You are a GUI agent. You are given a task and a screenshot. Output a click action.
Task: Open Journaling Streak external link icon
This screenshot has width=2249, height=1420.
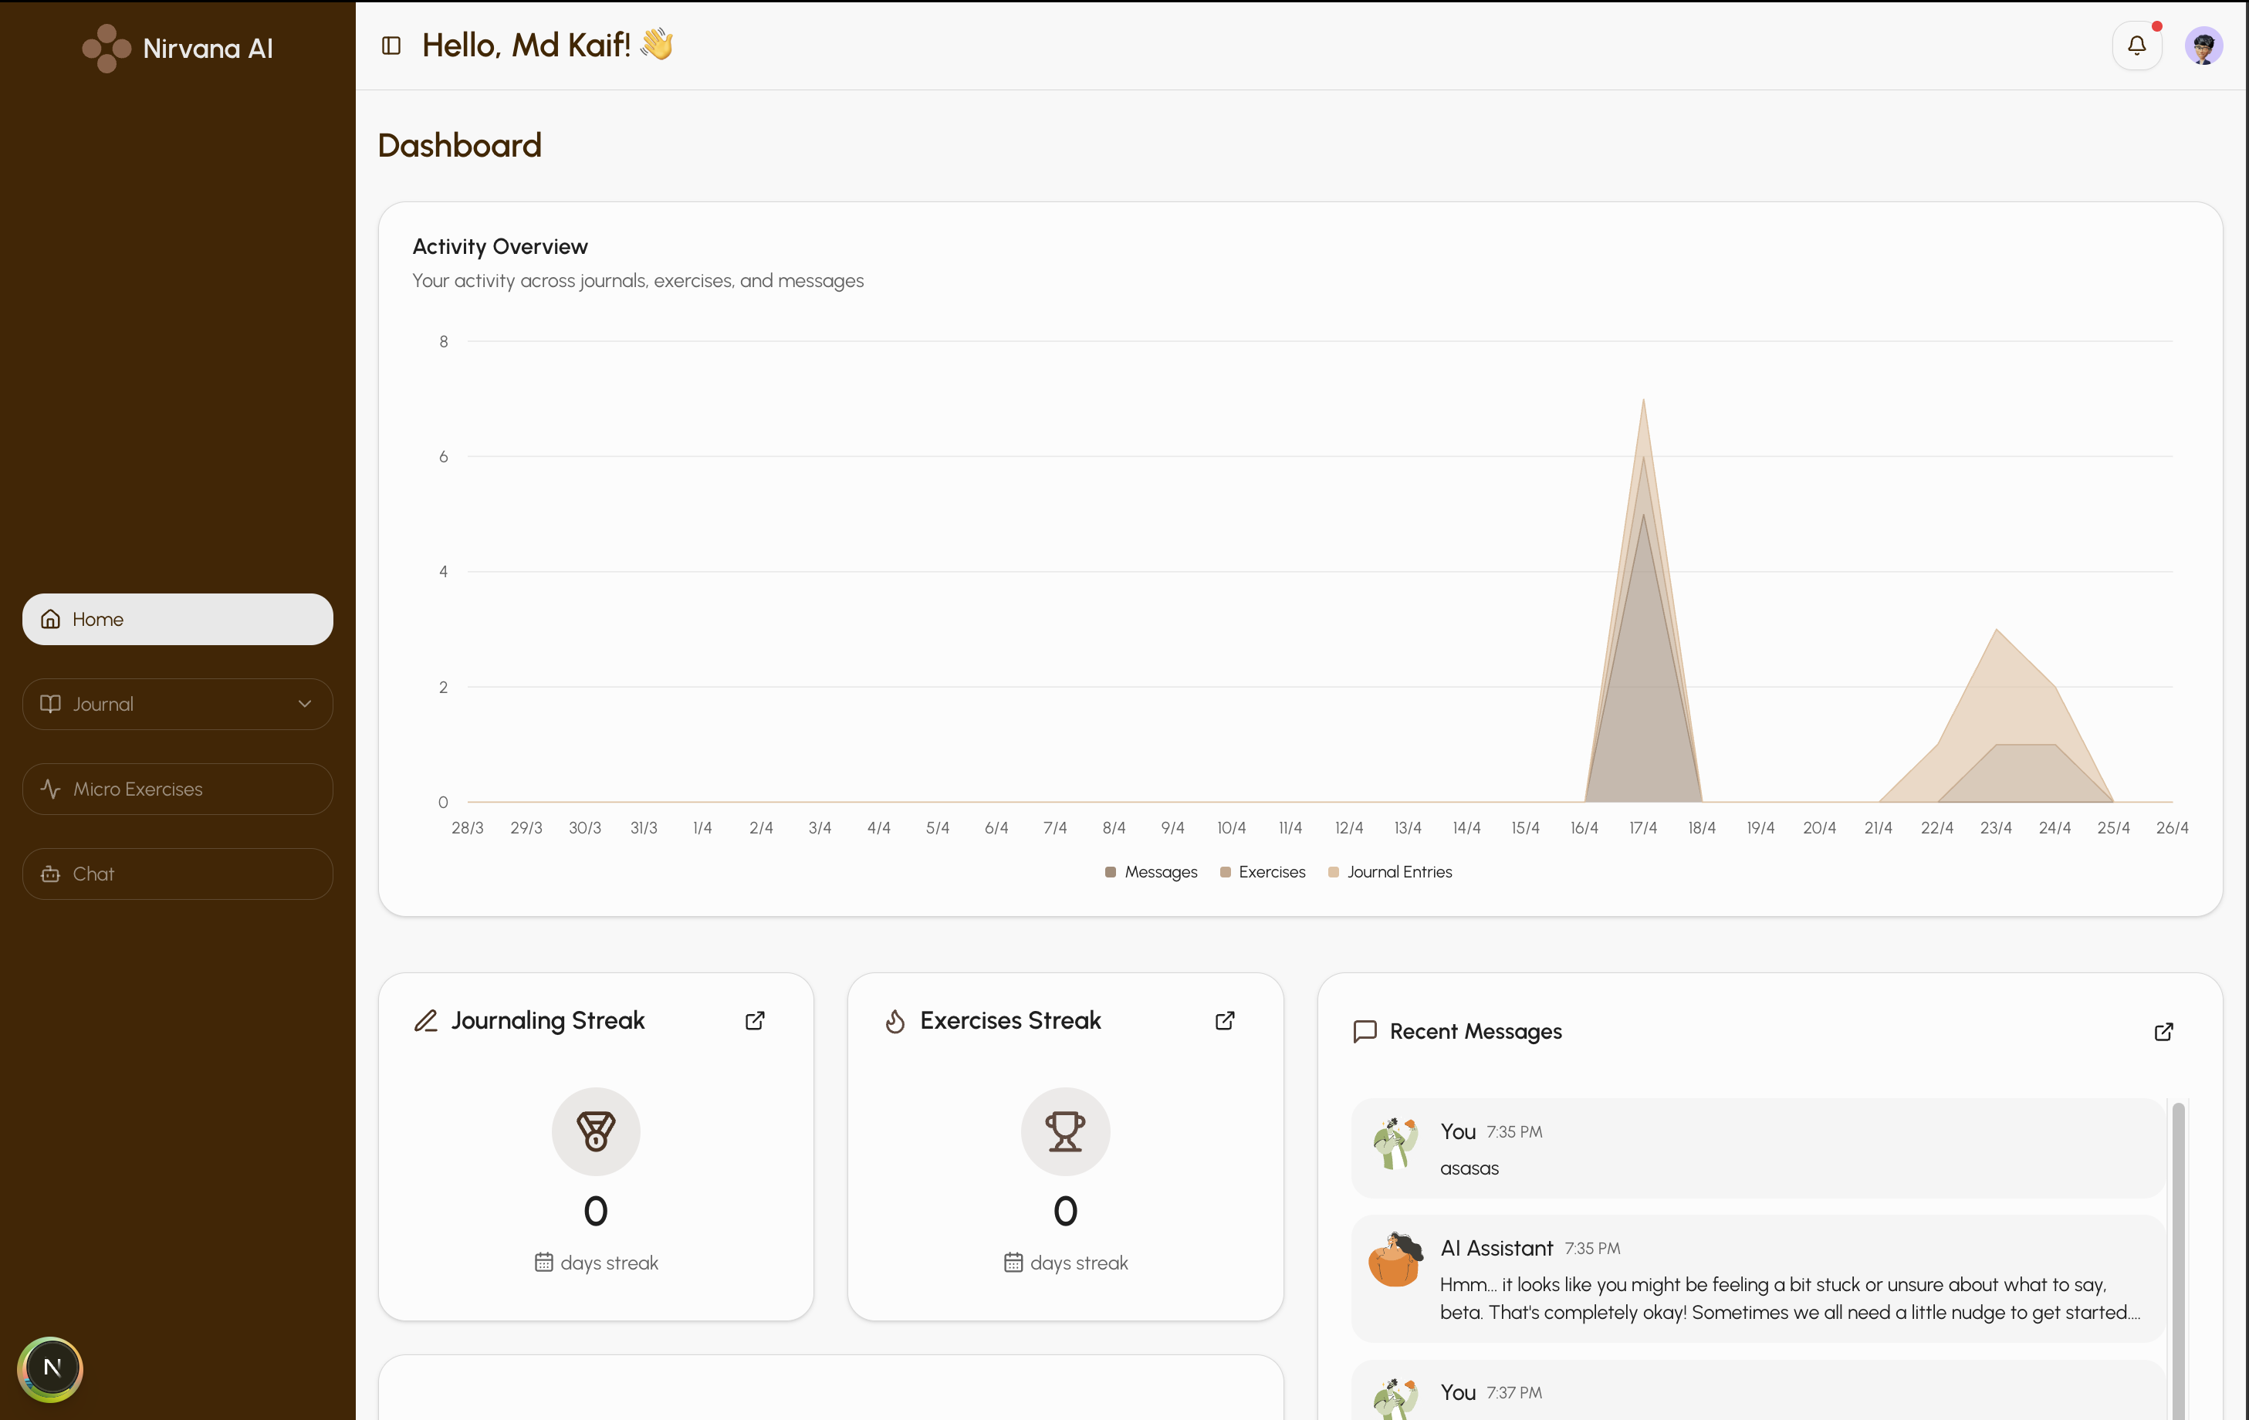[x=755, y=1020]
